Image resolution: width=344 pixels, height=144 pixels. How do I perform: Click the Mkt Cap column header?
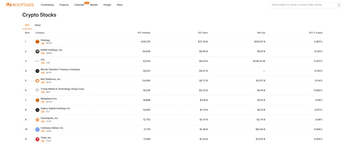pos(261,33)
